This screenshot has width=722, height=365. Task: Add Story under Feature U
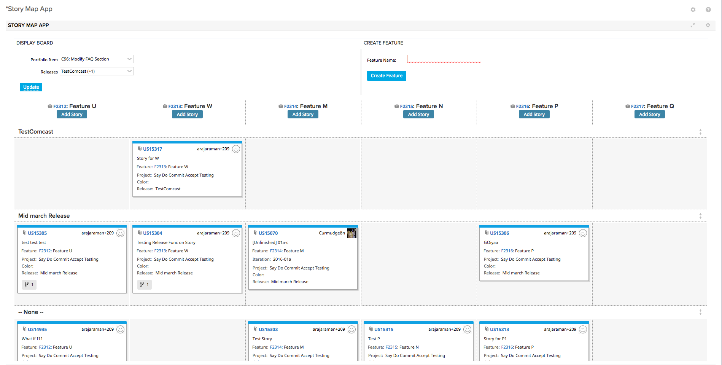72,115
